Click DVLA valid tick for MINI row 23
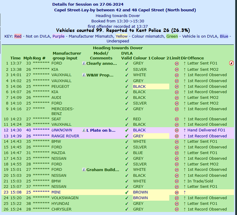 click(x=127, y=192)
